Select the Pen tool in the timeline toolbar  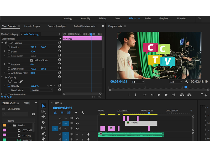[x=43, y=133]
